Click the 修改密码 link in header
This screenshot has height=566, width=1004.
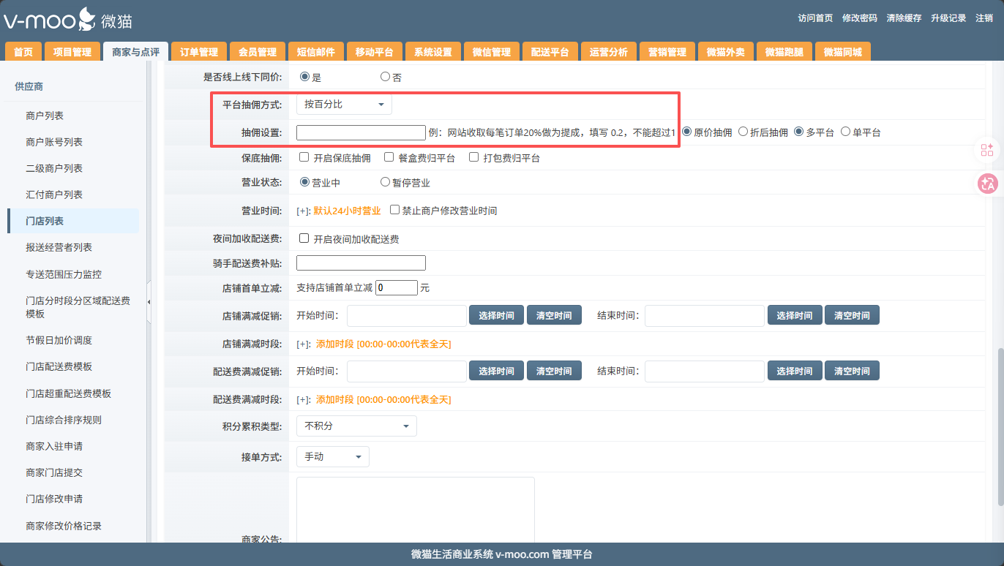[x=859, y=18]
